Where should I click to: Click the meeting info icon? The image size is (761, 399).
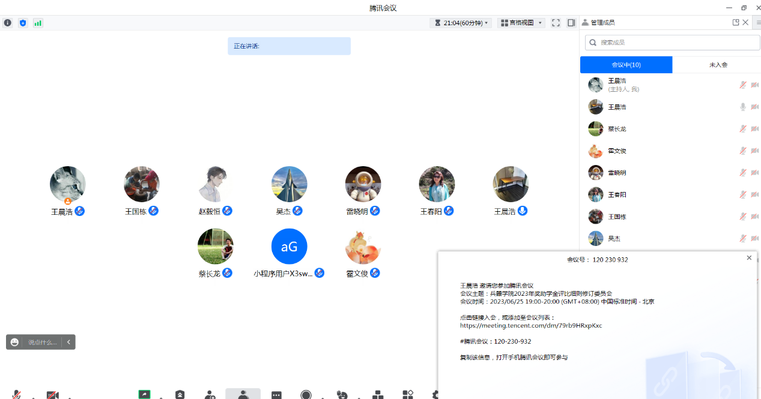point(8,23)
